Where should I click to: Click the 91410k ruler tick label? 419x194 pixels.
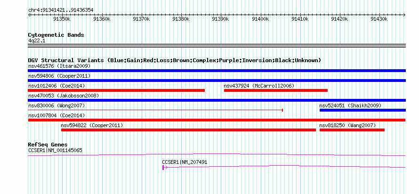tap(300, 19)
